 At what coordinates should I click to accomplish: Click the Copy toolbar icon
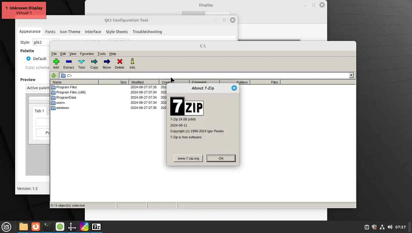point(94,62)
